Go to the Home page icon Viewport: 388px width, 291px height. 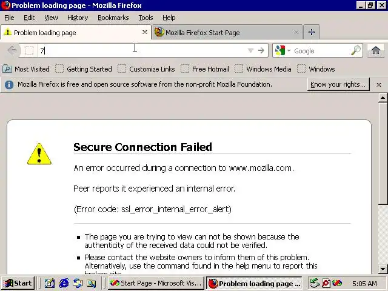[x=376, y=50]
